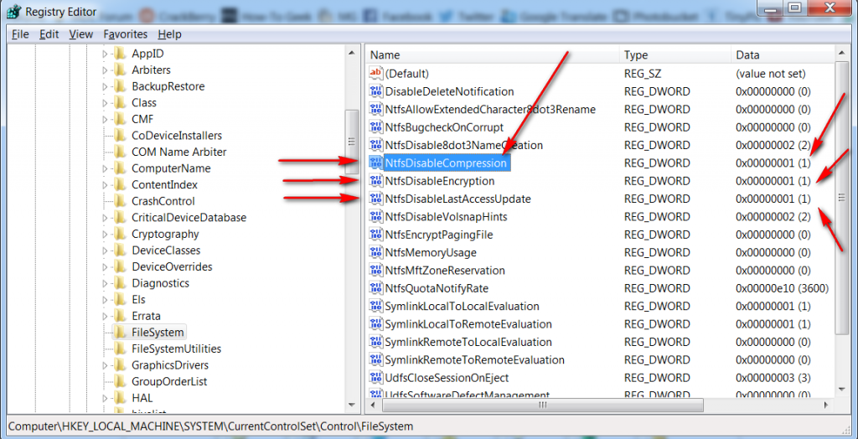This screenshot has width=858, height=439.
Task: Select the NtfsDisableEncryption value name
Action: [x=440, y=181]
